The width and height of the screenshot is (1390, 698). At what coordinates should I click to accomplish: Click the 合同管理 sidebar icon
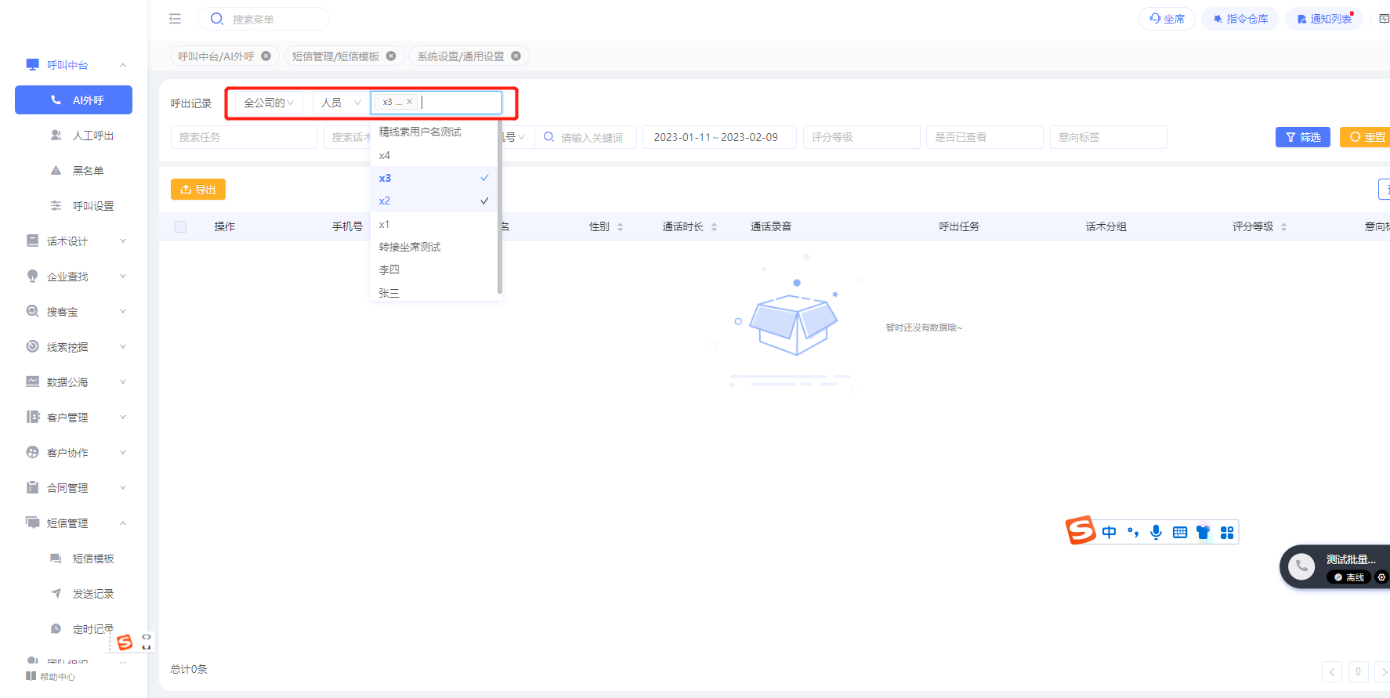tap(32, 487)
